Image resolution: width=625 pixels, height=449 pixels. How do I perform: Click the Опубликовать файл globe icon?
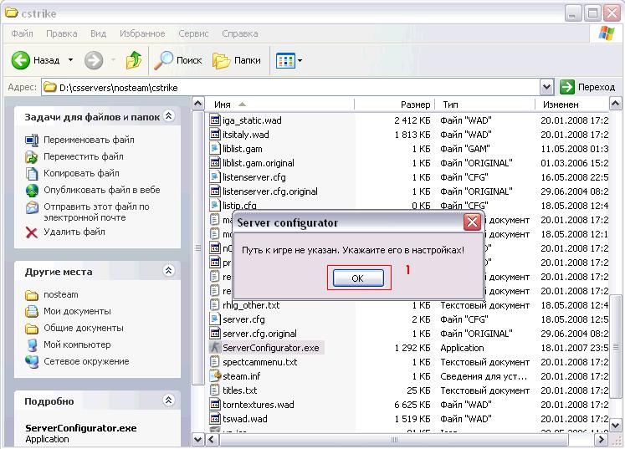coord(32,191)
